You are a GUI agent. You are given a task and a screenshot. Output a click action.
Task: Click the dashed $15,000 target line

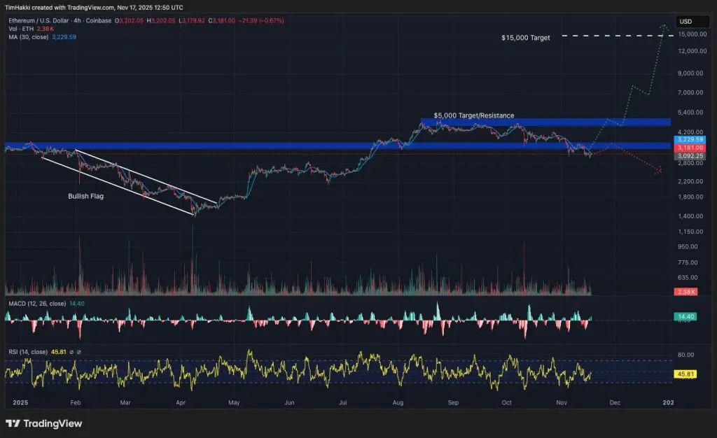pyautogui.click(x=618, y=35)
